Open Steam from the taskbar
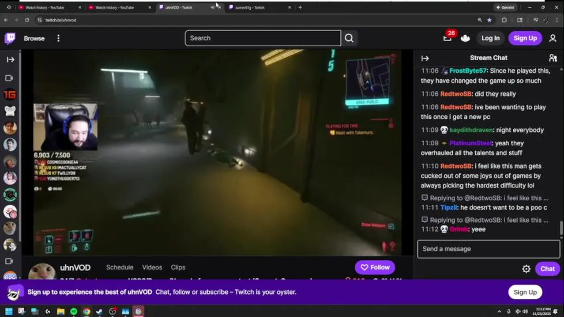 (99, 312)
